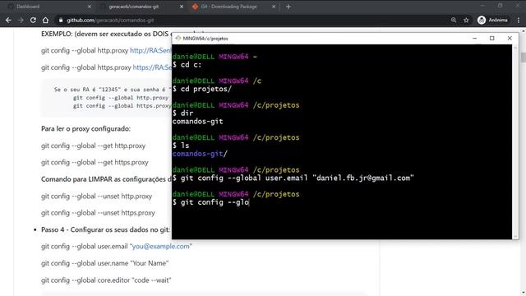This screenshot has height=296, width=526.
Task: Click the terminal's vertical scrollbar
Action: click(515, 141)
